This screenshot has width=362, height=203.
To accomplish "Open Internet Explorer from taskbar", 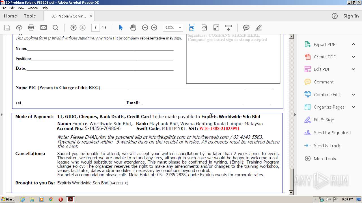I will (22, 199).
